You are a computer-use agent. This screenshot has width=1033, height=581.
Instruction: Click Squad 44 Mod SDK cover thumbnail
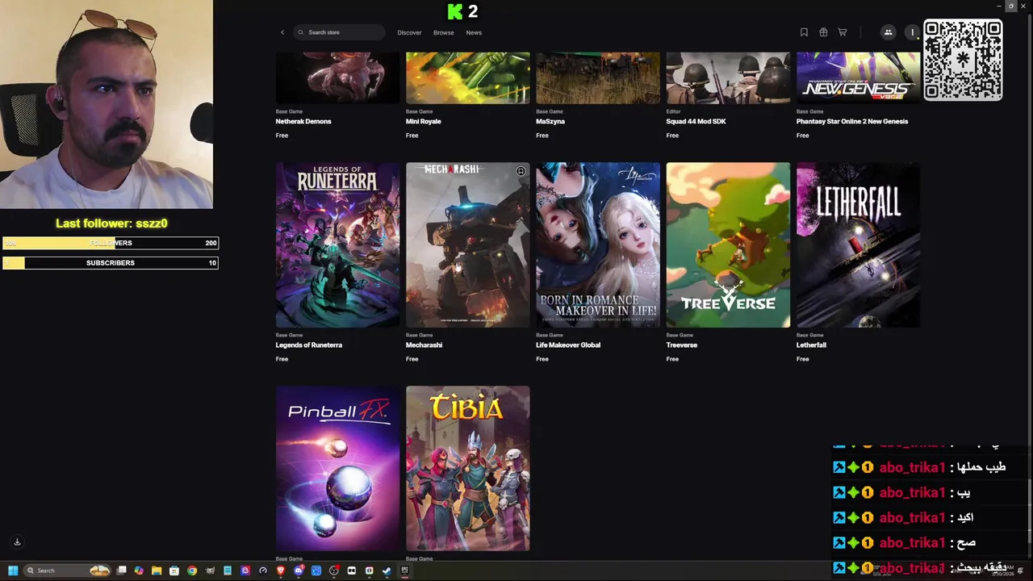[x=728, y=78]
